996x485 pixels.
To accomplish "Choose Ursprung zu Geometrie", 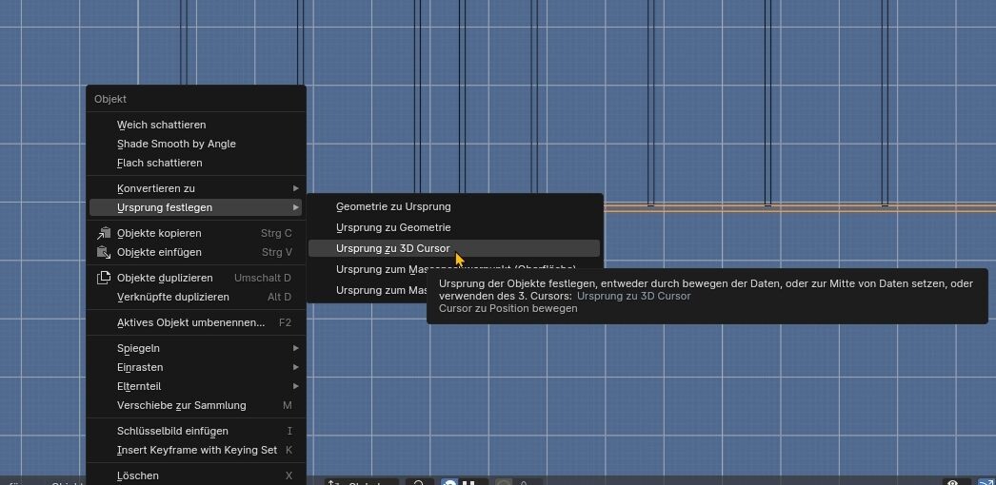I will click(x=393, y=227).
